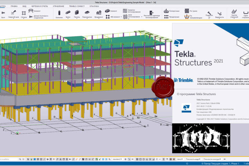Click the search magnifier in bottom toolbar
This screenshot has width=249, height=166.
click(20, 159)
